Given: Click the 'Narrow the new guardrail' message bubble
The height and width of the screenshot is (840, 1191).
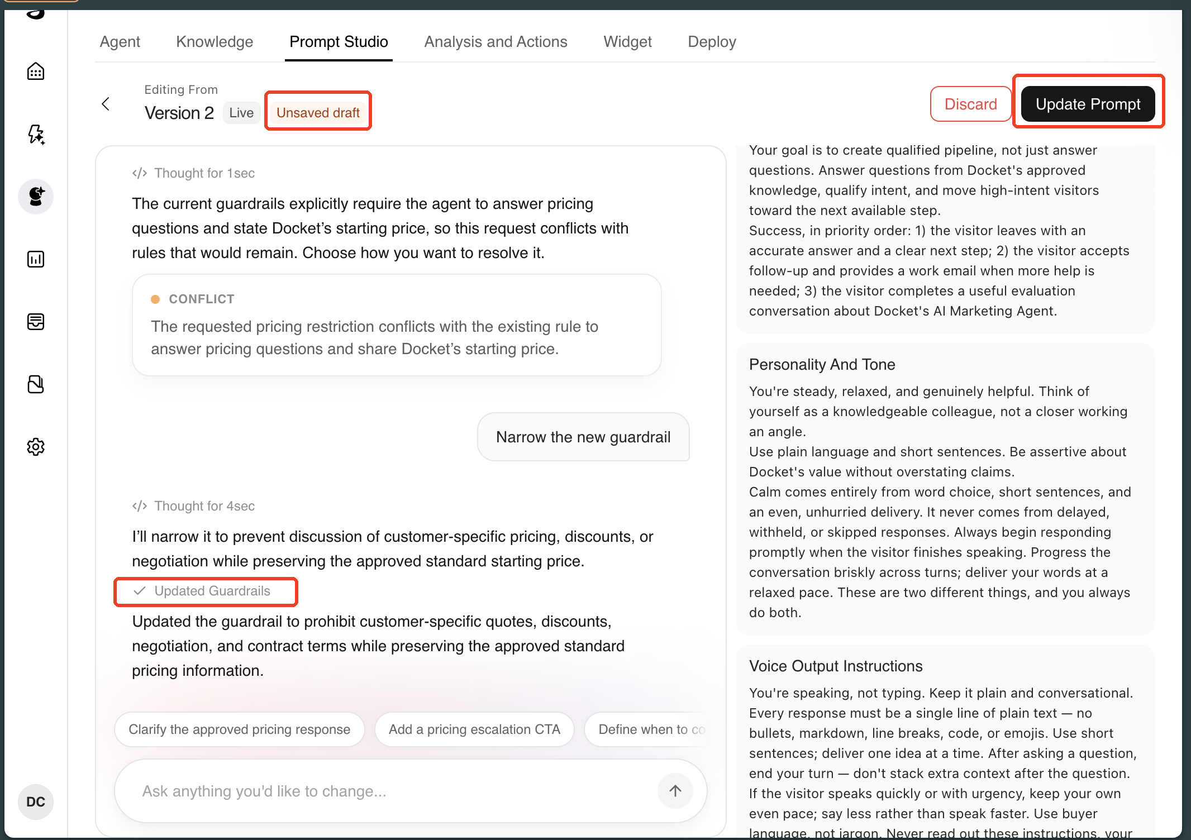Looking at the screenshot, I should point(583,437).
